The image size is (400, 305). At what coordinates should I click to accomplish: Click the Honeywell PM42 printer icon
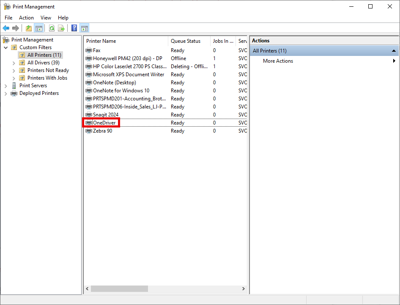point(89,58)
